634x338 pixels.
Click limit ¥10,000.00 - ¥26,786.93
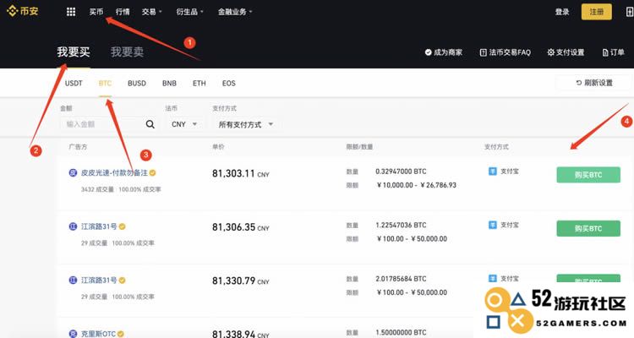(x=417, y=185)
